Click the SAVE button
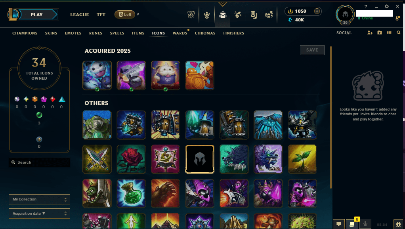The height and width of the screenshot is (229, 405). tap(312, 50)
